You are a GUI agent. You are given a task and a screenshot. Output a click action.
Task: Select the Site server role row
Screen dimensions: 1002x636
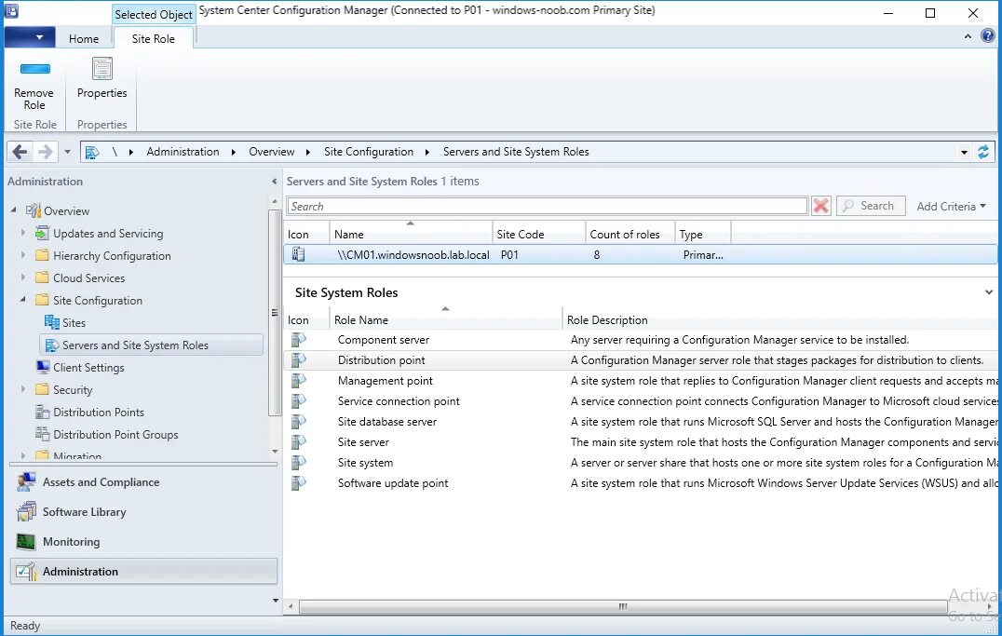[x=641, y=441]
